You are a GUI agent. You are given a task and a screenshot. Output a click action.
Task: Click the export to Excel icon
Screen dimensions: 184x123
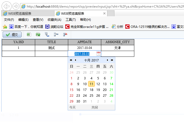coord(29,34)
